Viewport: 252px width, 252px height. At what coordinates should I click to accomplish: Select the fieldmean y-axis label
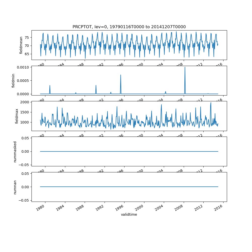click(21, 45)
